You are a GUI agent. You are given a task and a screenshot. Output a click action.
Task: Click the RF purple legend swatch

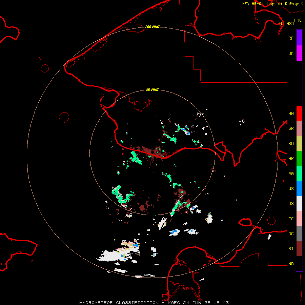[299, 38]
